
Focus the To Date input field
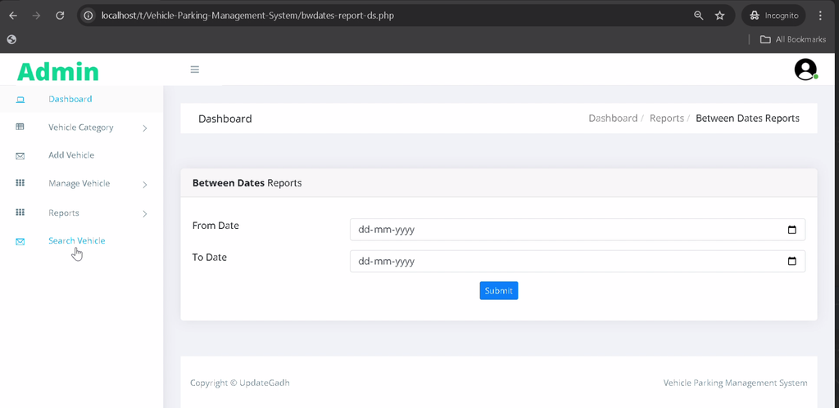pyautogui.click(x=578, y=261)
